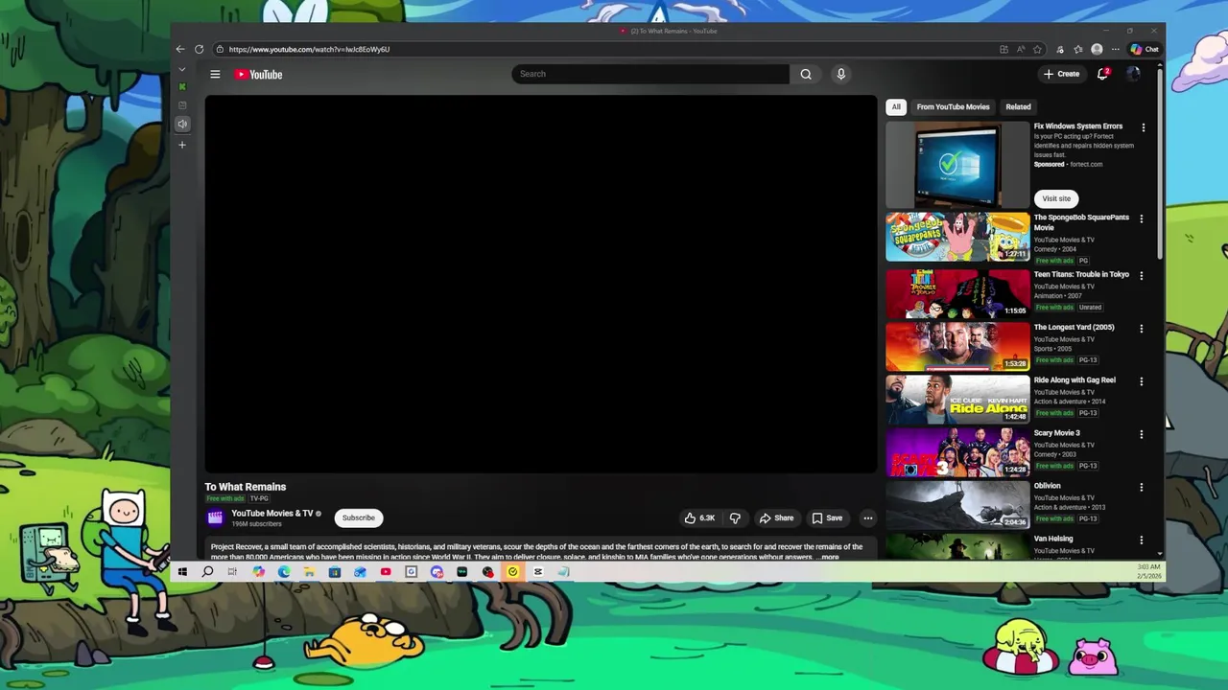Select the All filter chip
Screen dimensions: 1228x690
pyautogui.click(x=896, y=106)
